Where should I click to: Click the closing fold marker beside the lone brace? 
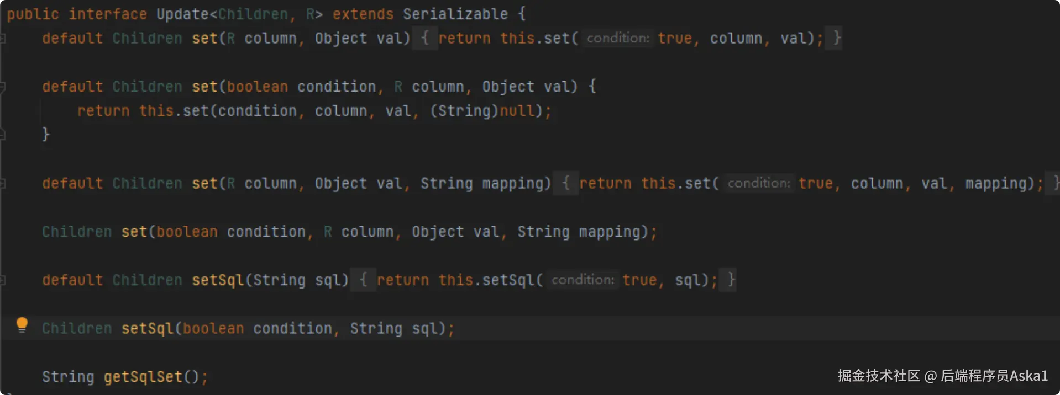click(x=3, y=134)
